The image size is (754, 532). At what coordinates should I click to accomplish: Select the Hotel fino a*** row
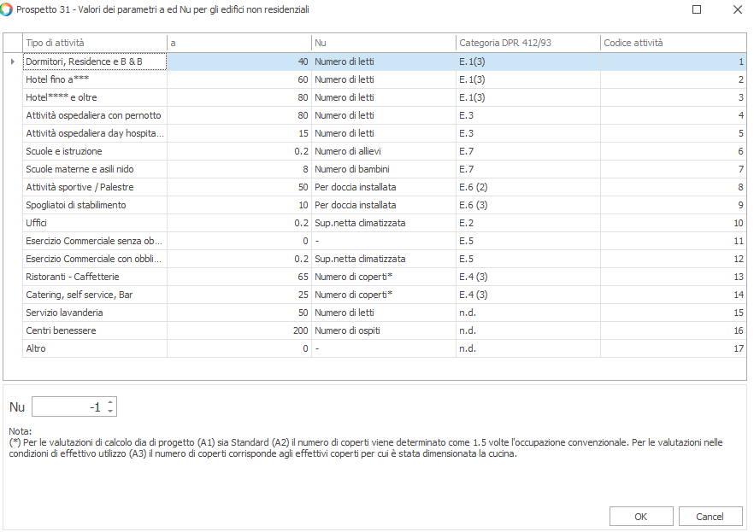tap(94, 79)
